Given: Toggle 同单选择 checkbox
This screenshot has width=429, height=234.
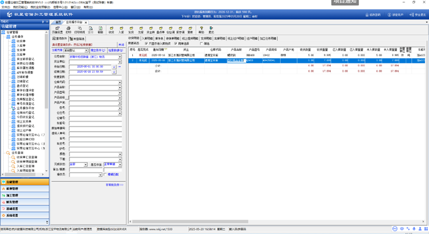Looking at the screenshot, I should coord(176,43).
